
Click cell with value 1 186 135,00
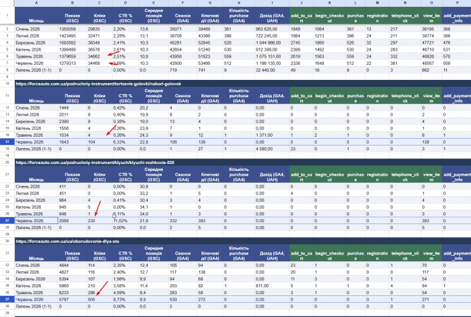tap(272, 63)
